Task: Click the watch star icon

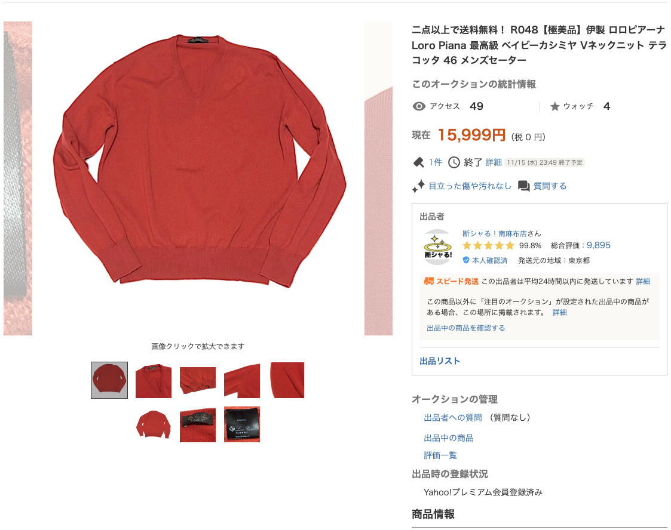Action: [x=554, y=106]
